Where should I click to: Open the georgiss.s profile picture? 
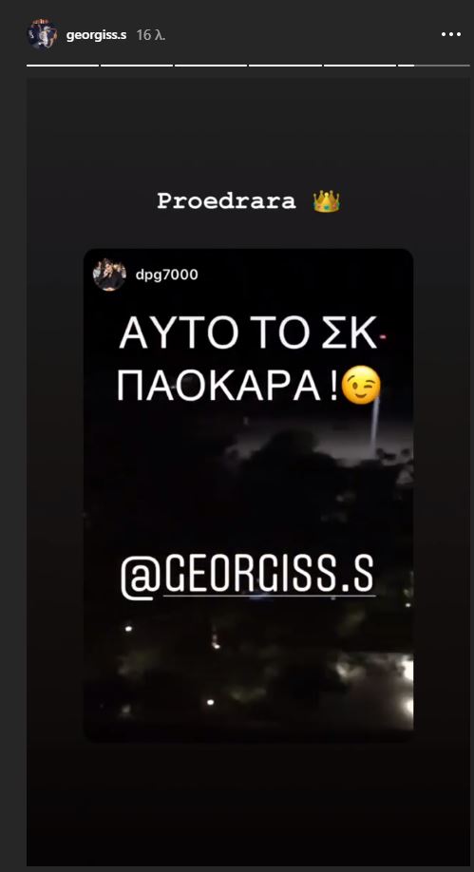[x=43, y=34]
